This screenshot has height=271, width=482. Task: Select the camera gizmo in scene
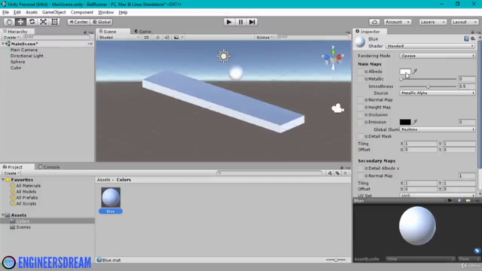(337, 108)
